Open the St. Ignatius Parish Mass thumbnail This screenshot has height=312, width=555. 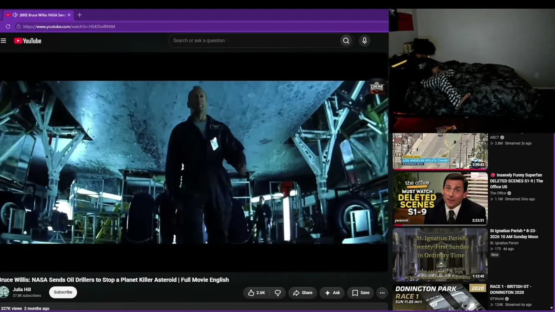pos(440,254)
